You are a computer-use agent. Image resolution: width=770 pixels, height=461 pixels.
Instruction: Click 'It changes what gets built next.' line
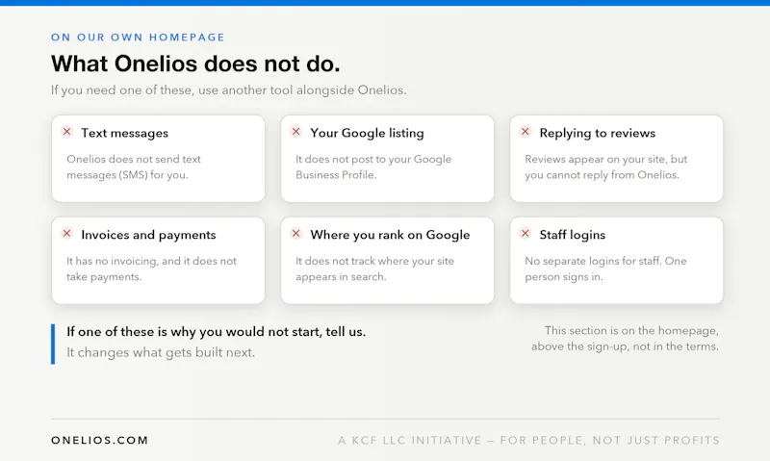point(161,352)
